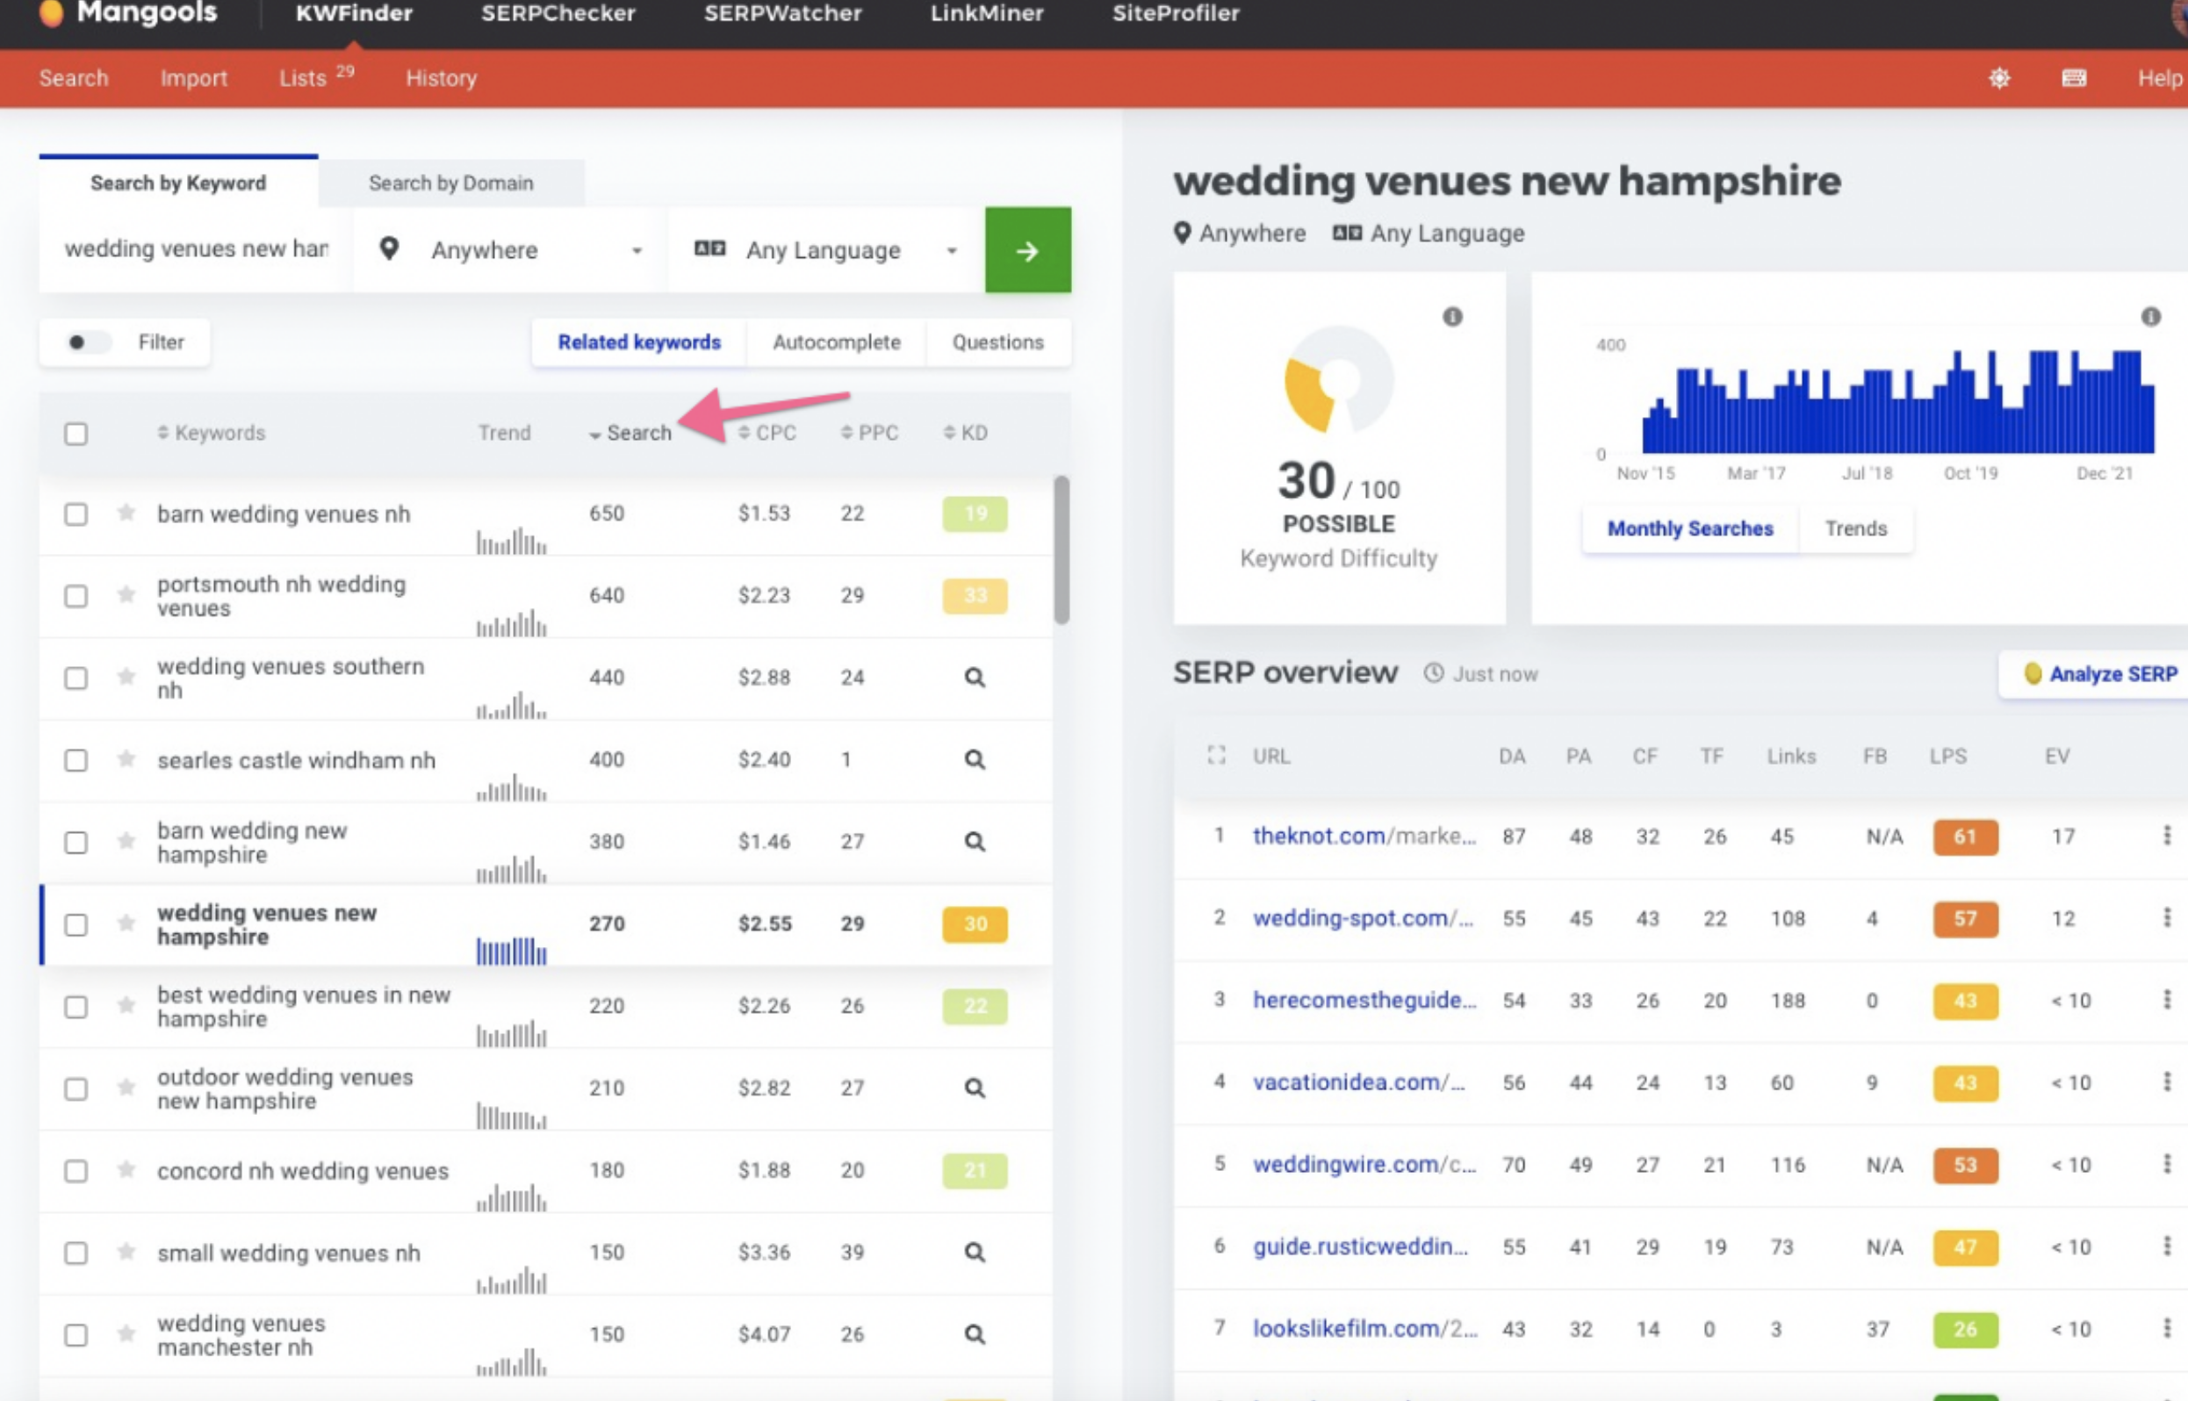
Task: Star the barn wedding venues nh keyword
Action: [126, 514]
